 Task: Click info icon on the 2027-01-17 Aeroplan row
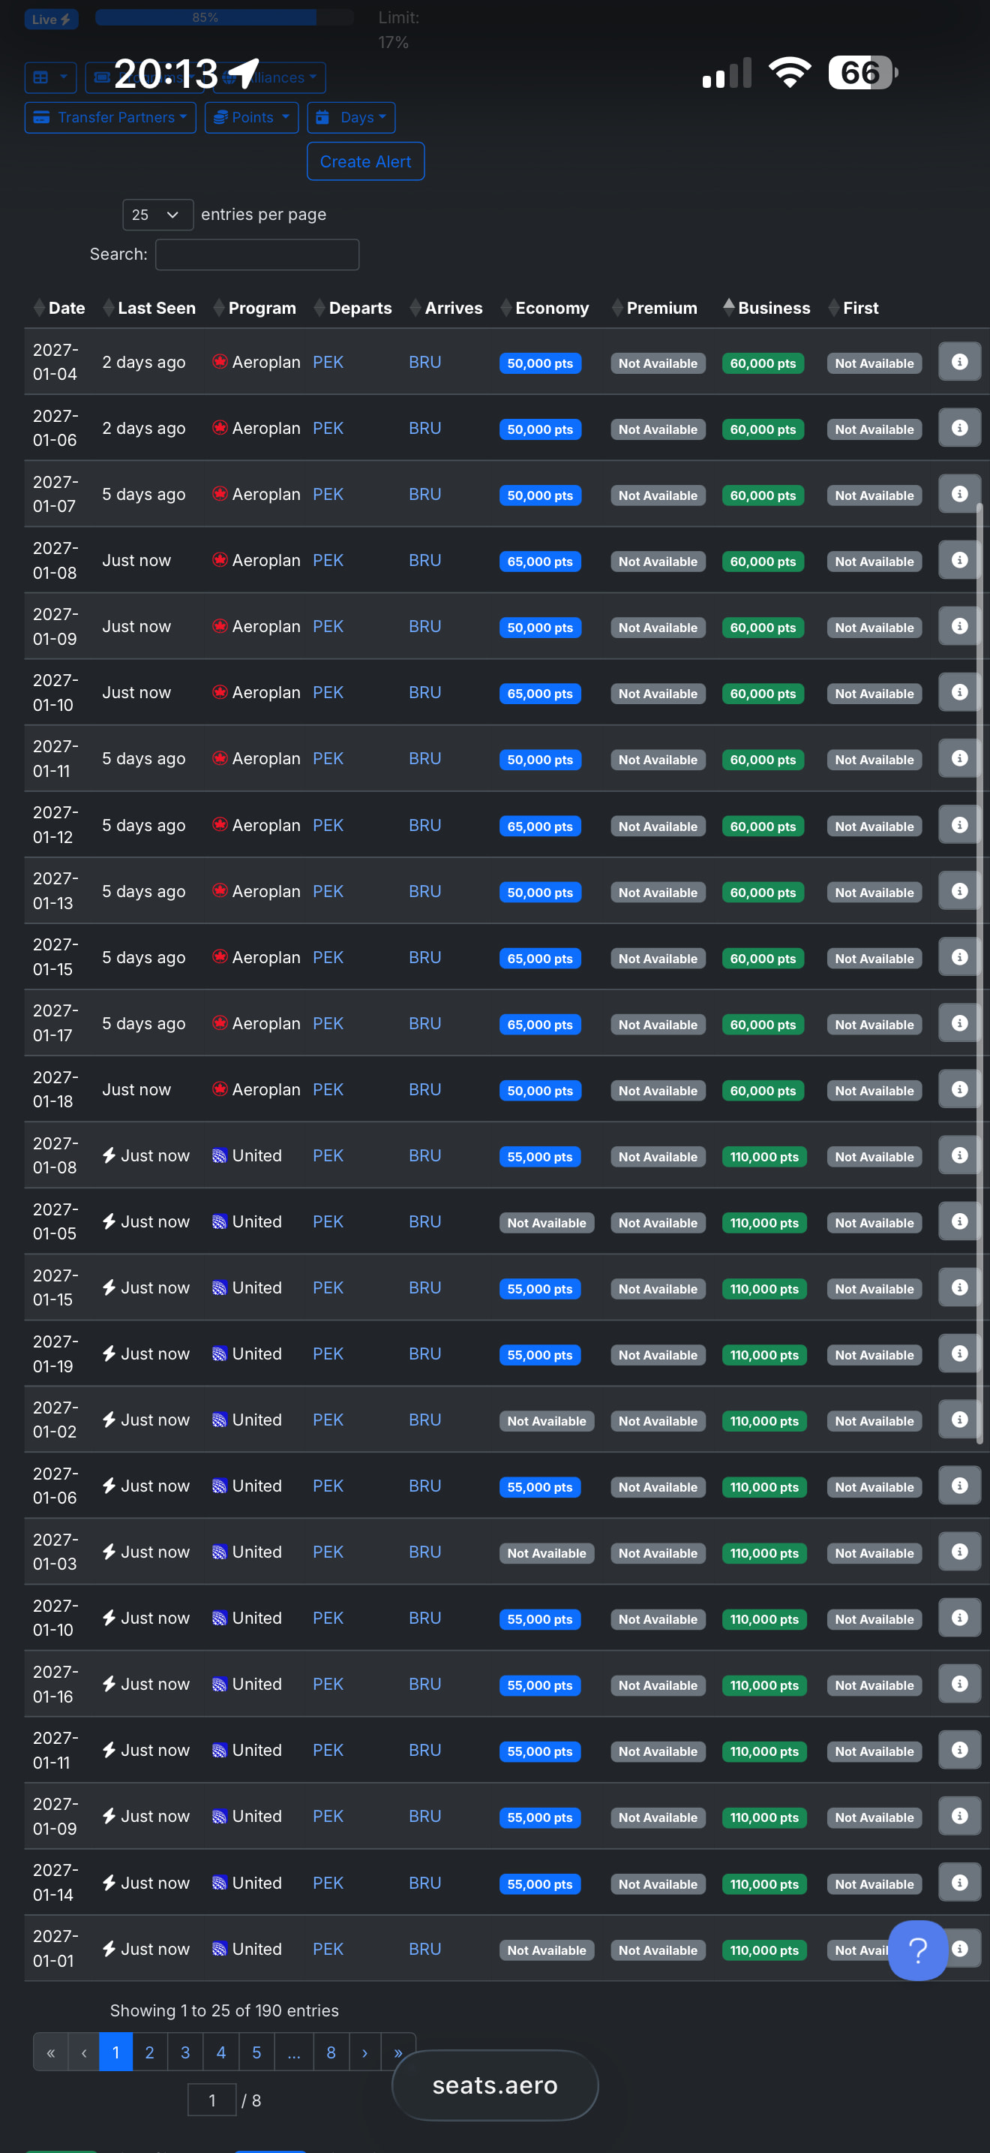[959, 1023]
